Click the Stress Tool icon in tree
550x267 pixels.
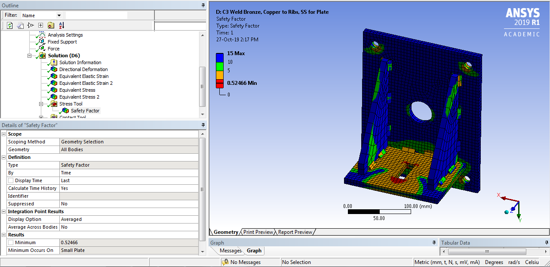coord(54,103)
